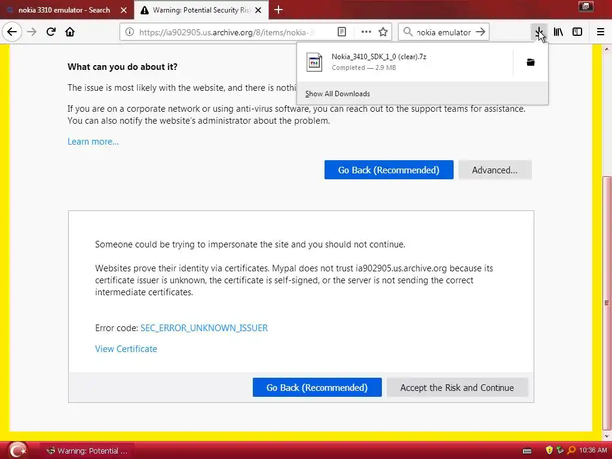Open the tray keyboard icon

527,451
